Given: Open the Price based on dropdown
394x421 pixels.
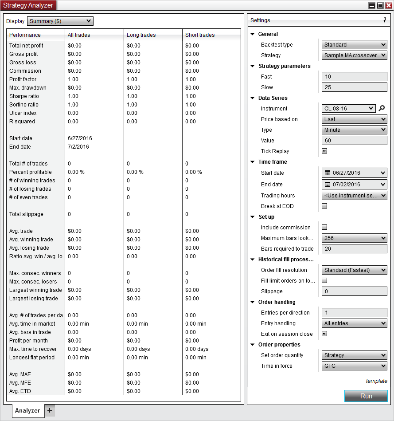Looking at the screenshot, I should coord(354,119).
